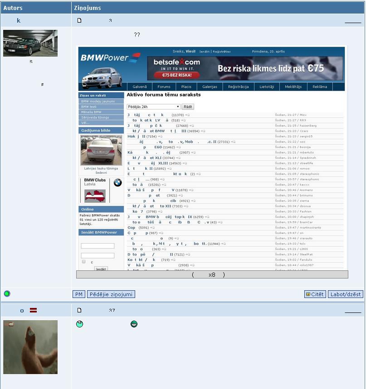This screenshot has width=366, height=389.
Task: Click the Latvijas lauku tūninga šedevri caption
Action: [101, 170]
